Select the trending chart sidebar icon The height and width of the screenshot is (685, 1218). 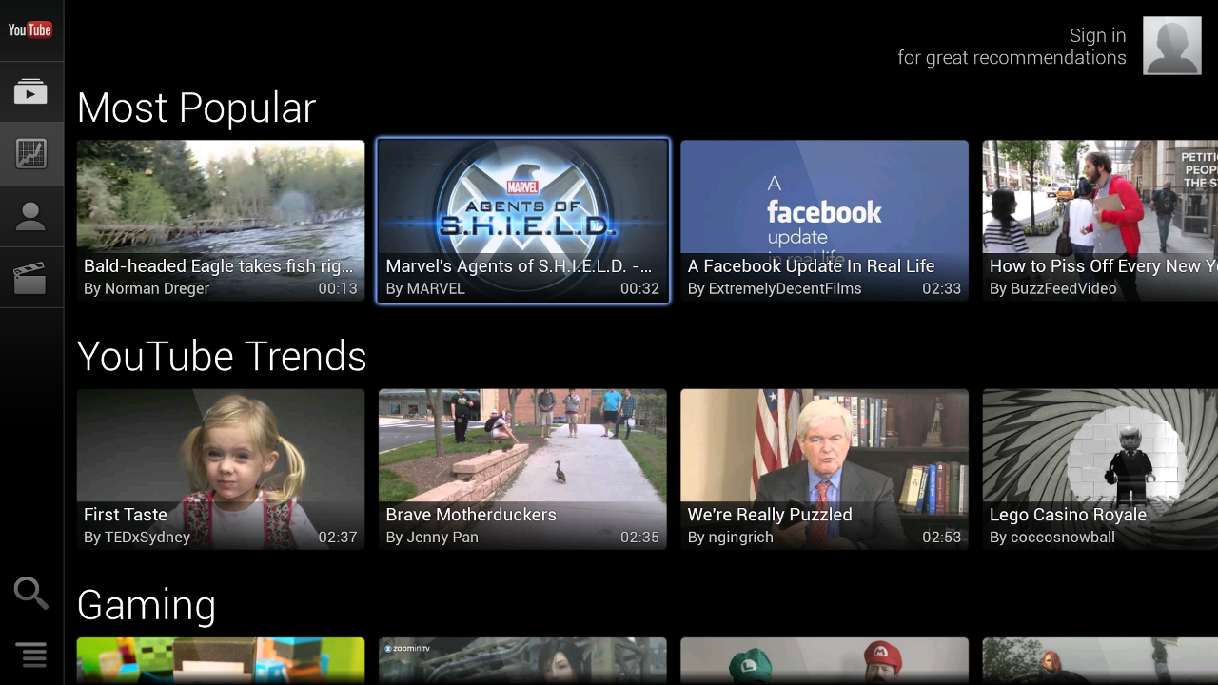click(x=30, y=153)
